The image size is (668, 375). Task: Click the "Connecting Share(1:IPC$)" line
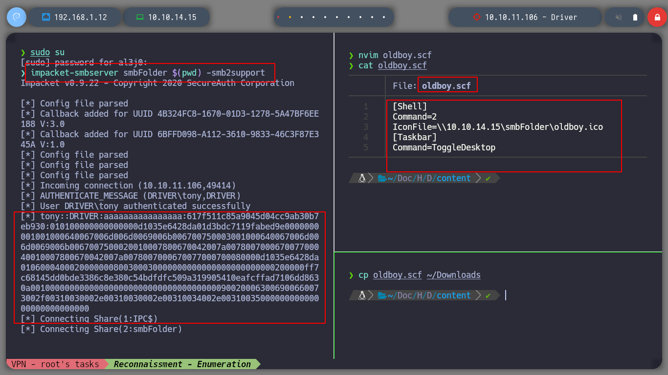coord(89,319)
